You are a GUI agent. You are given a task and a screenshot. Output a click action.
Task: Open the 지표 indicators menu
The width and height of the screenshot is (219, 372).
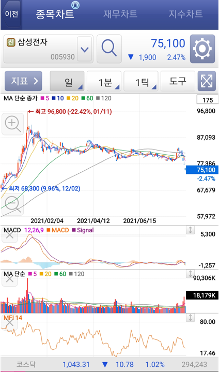click(x=23, y=81)
